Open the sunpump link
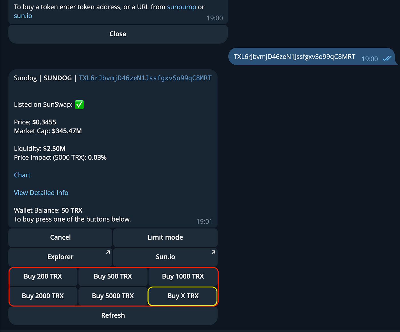Screen dimensions: 400x332 tap(181, 7)
